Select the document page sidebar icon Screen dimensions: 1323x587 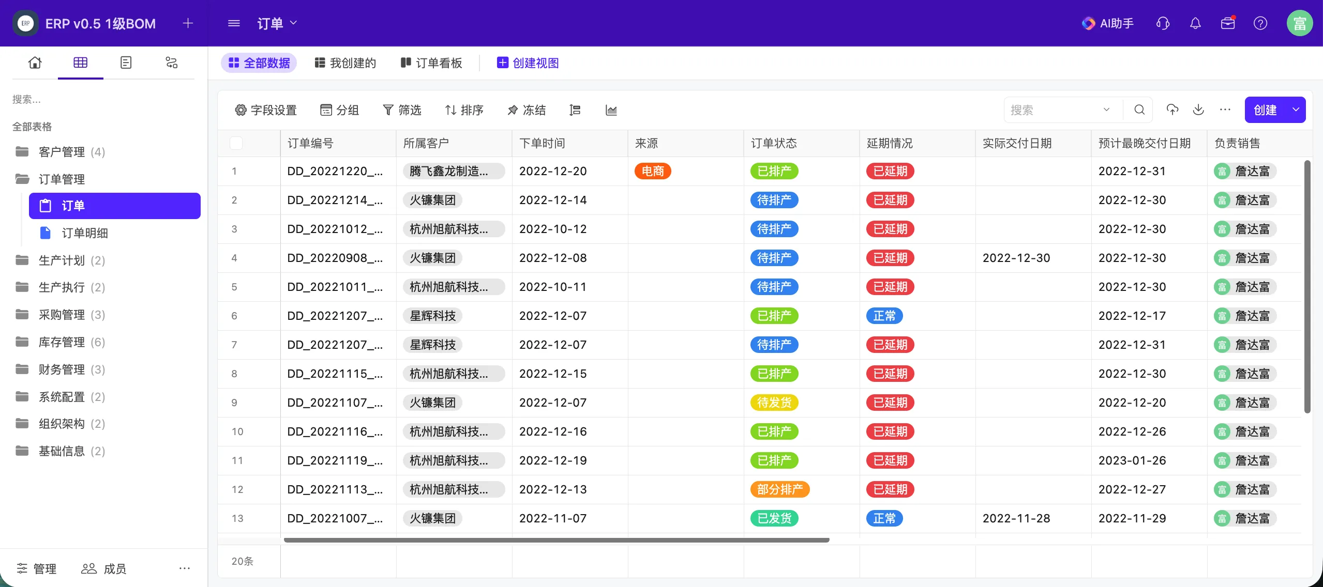(126, 63)
